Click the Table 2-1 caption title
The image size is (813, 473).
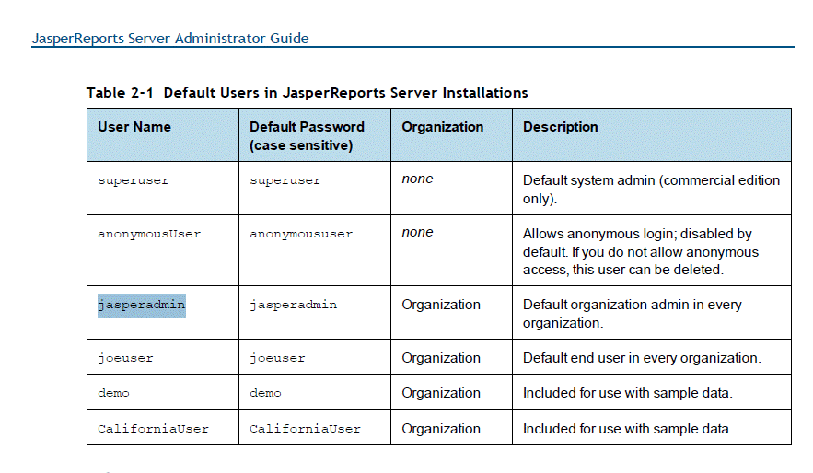(307, 93)
